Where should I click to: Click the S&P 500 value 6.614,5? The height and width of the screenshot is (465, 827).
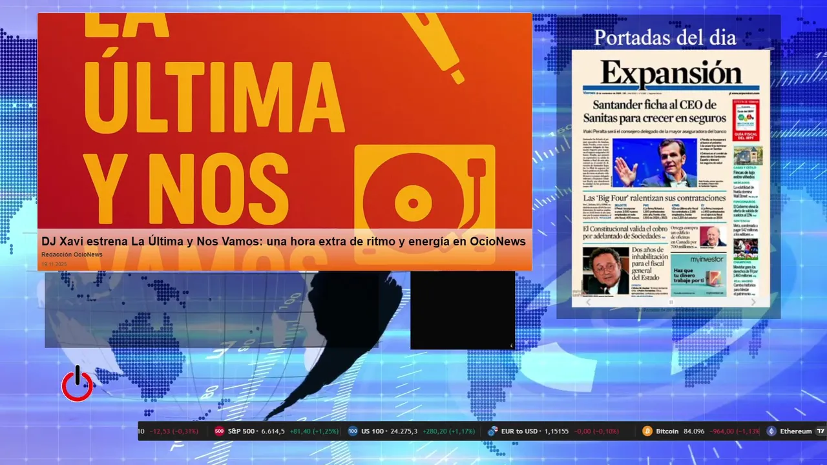click(x=273, y=431)
